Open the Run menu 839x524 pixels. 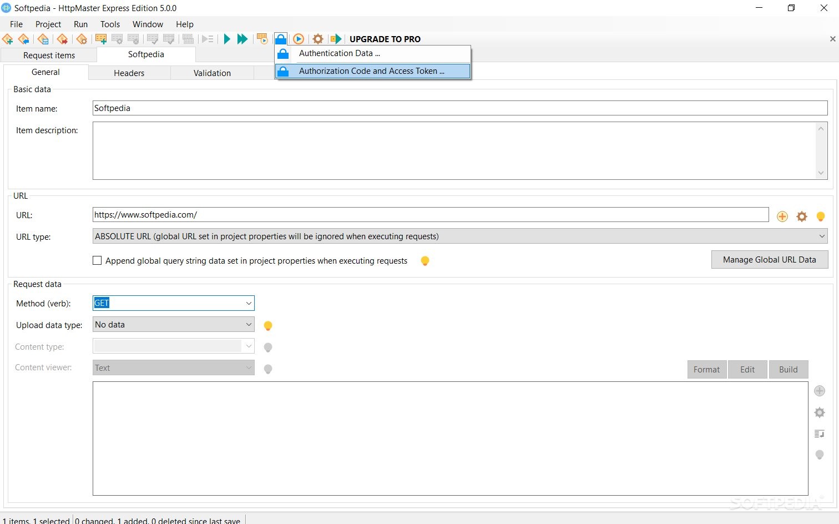[x=80, y=24]
